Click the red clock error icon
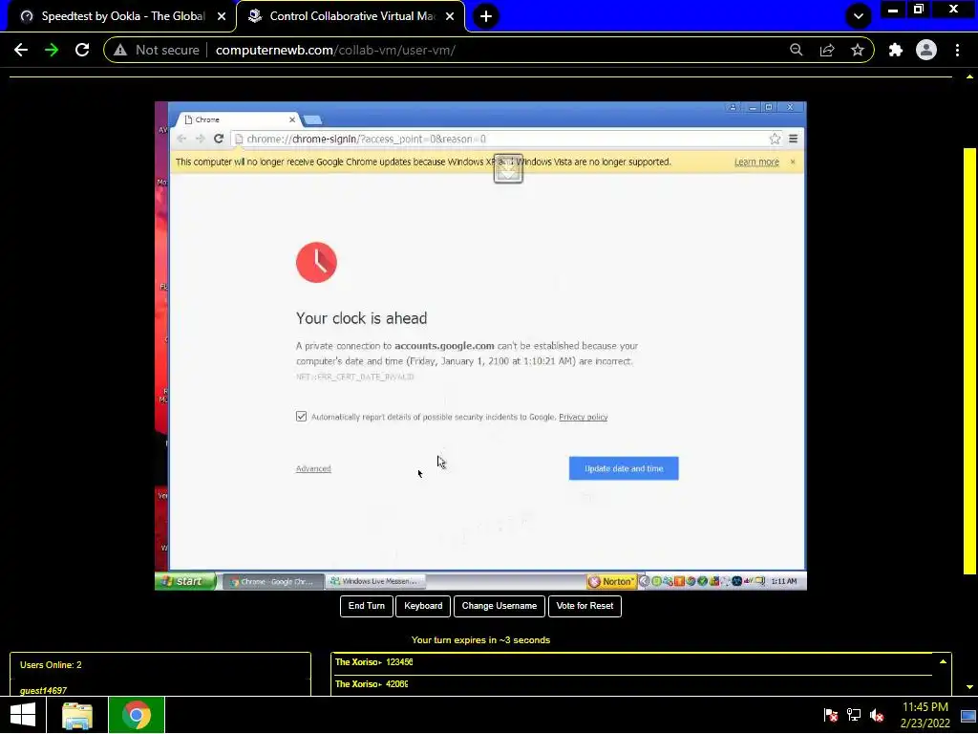Image resolution: width=978 pixels, height=734 pixels. click(316, 263)
